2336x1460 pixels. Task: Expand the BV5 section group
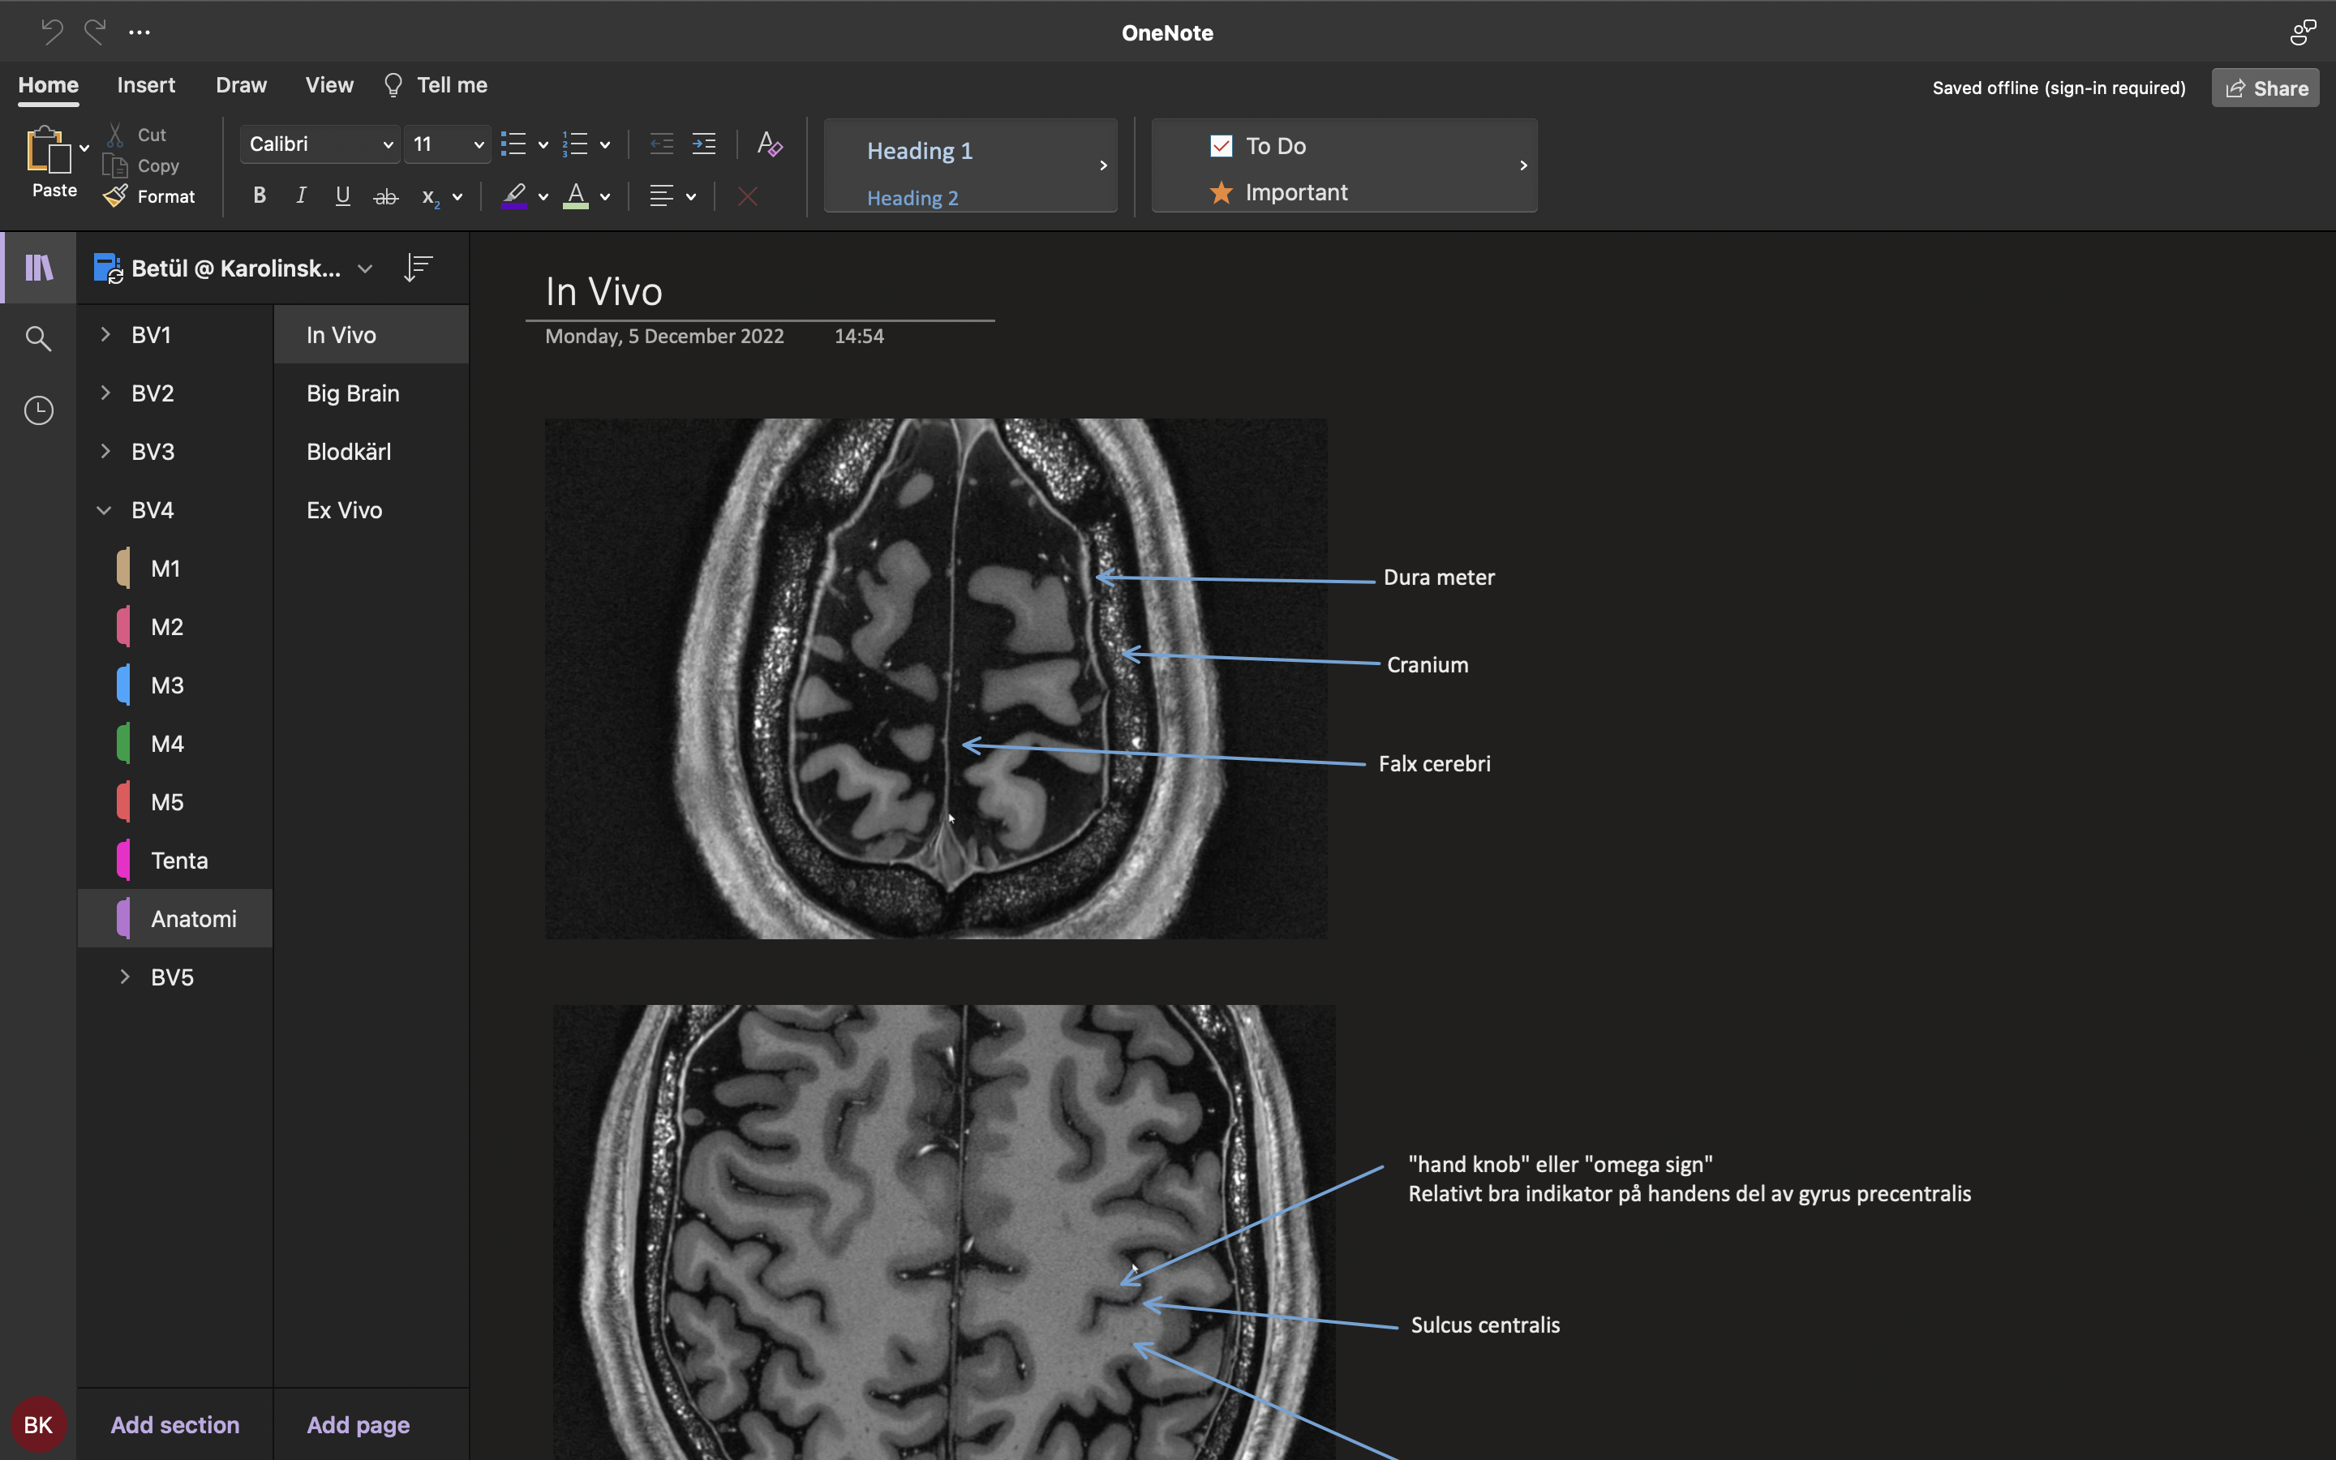[x=125, y=977]
